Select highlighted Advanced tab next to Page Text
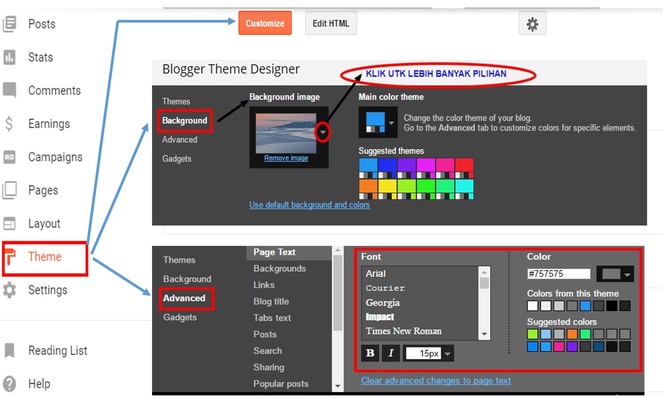This screenshot has height=398, width=663. tap(184, 298)
